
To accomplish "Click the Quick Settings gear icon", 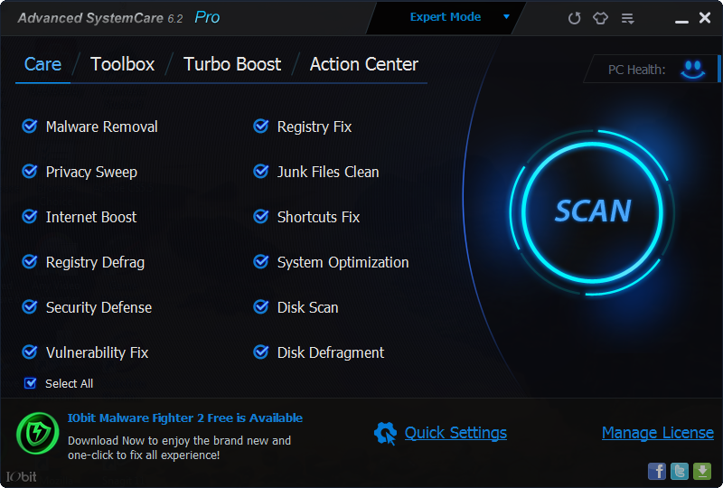I will click(x=385, y=434).
